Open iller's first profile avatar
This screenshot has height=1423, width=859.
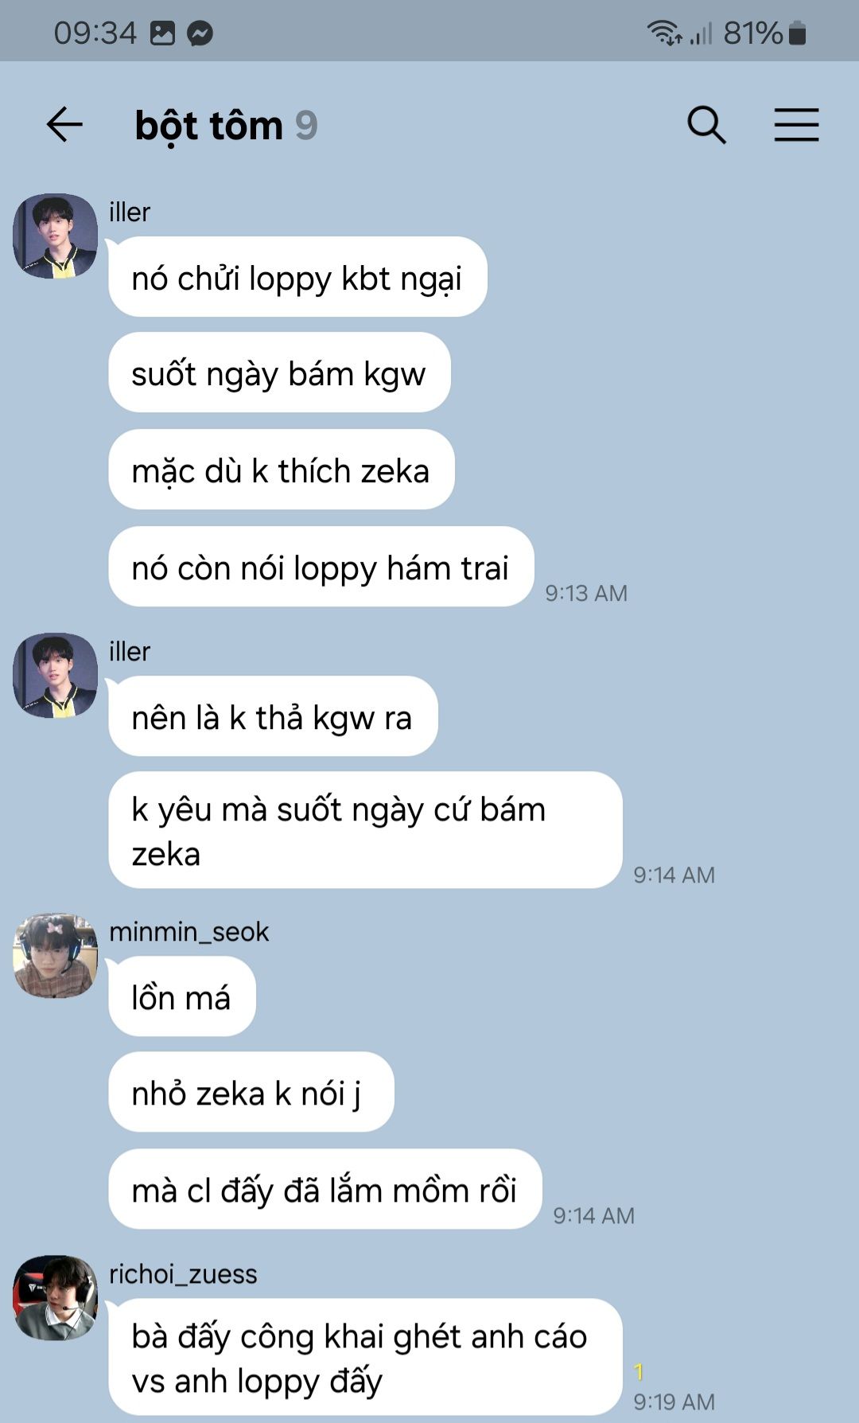tap(55, 236)
